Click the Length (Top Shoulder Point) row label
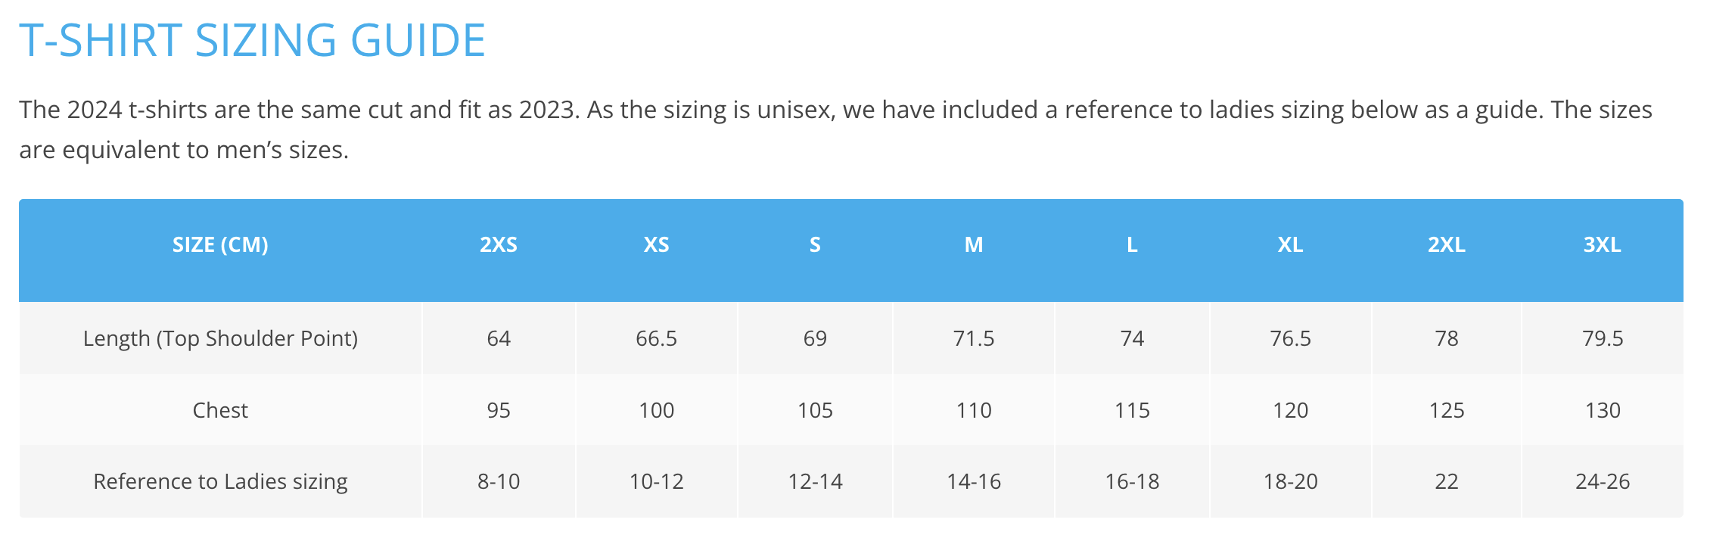The image size is (1710, 535). tap(220, 338)
